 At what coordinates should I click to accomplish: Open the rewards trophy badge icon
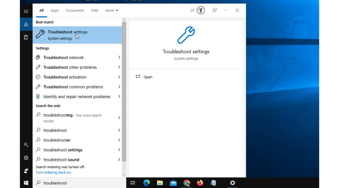[x=201, y=11]
